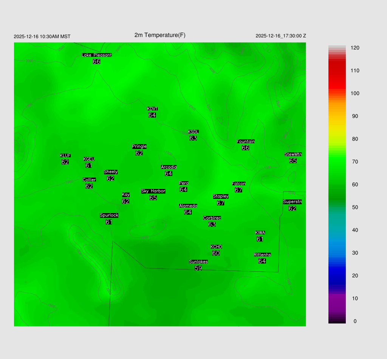Click the blue 30 level on colorbar

[337, 253]
